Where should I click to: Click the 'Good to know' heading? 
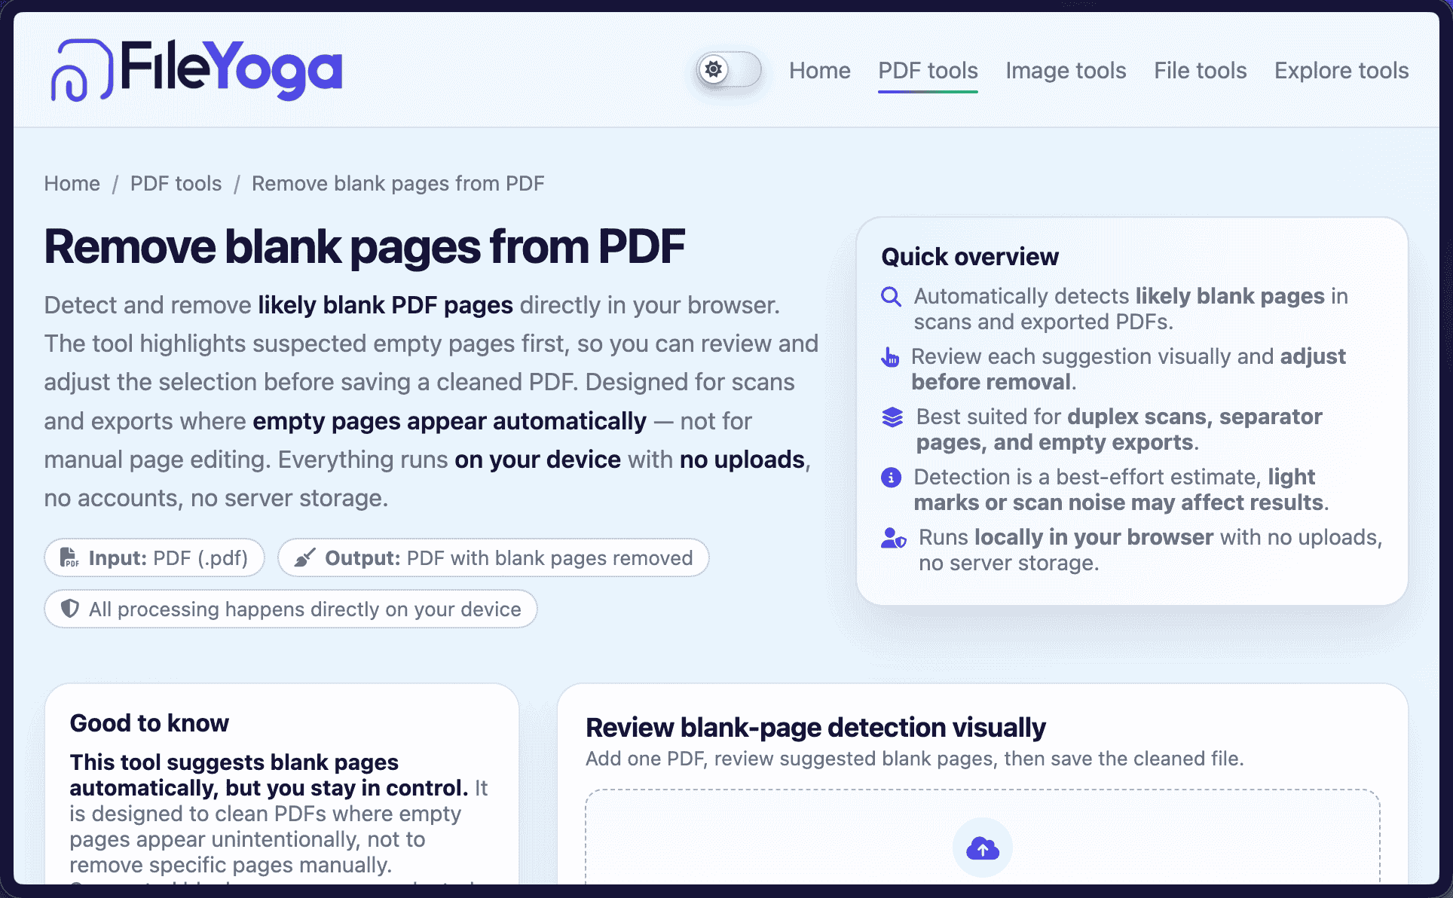(x=149, y=722)
